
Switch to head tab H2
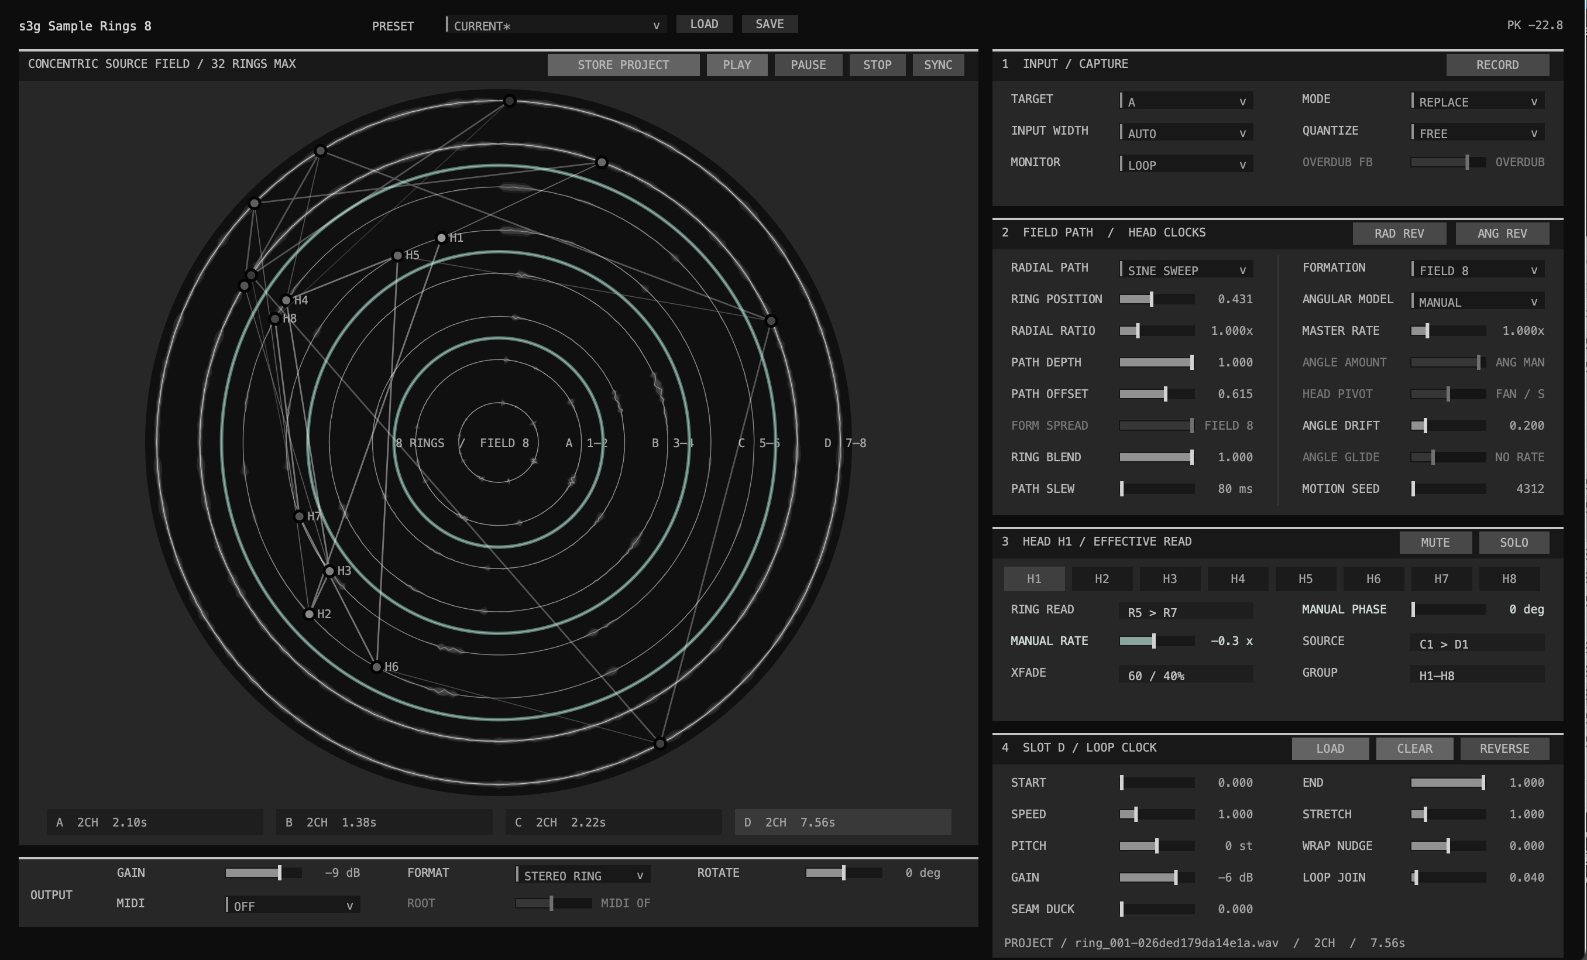pos(1102,578)
